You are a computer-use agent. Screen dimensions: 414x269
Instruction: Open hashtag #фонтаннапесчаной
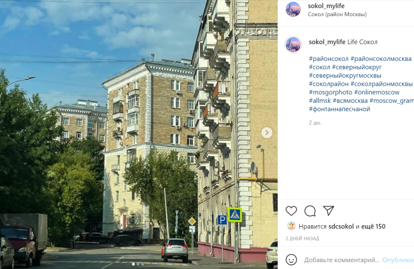point(339,109)
